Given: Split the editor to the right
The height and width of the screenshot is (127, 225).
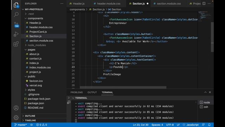Looking at the screenshot, I should 204,4.
